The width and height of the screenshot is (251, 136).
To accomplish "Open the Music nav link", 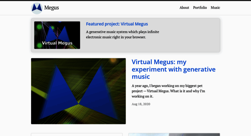I will click(x=215, y=8).
